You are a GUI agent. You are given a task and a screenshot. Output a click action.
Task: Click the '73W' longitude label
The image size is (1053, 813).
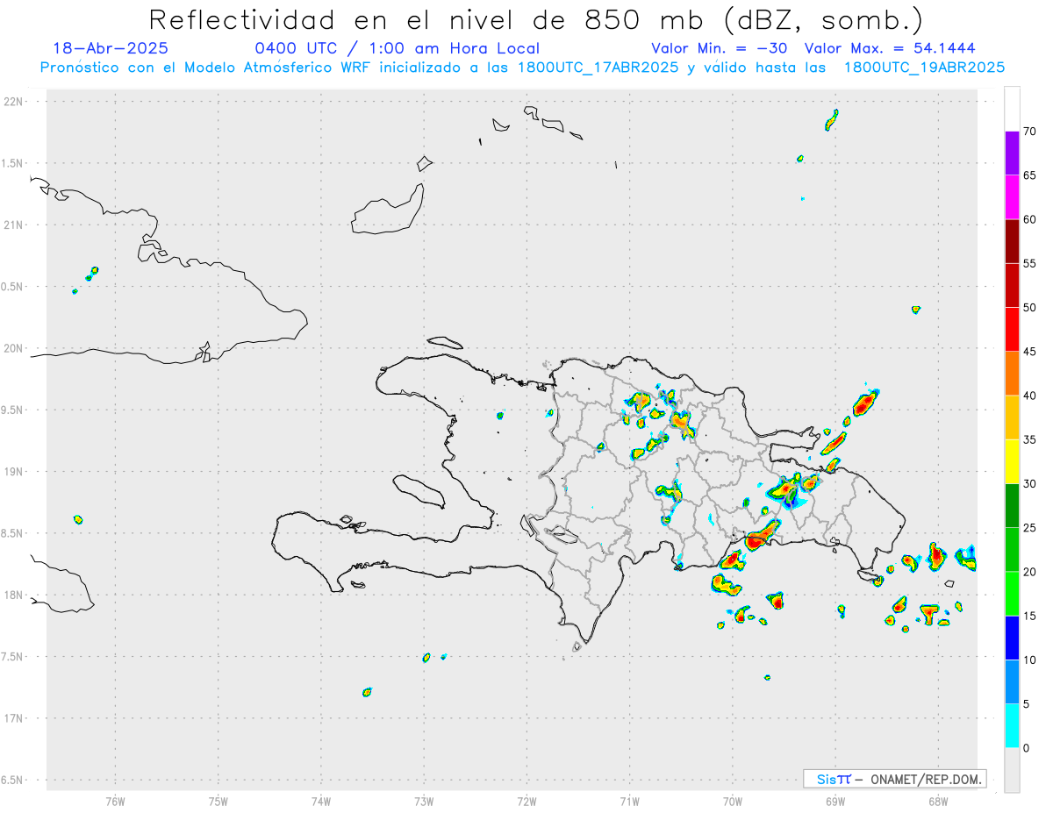424,801
